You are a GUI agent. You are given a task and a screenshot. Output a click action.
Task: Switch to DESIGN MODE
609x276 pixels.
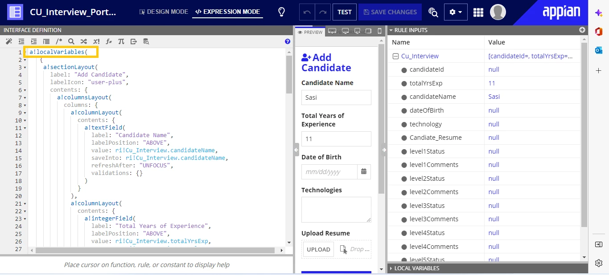coord(164,12)
